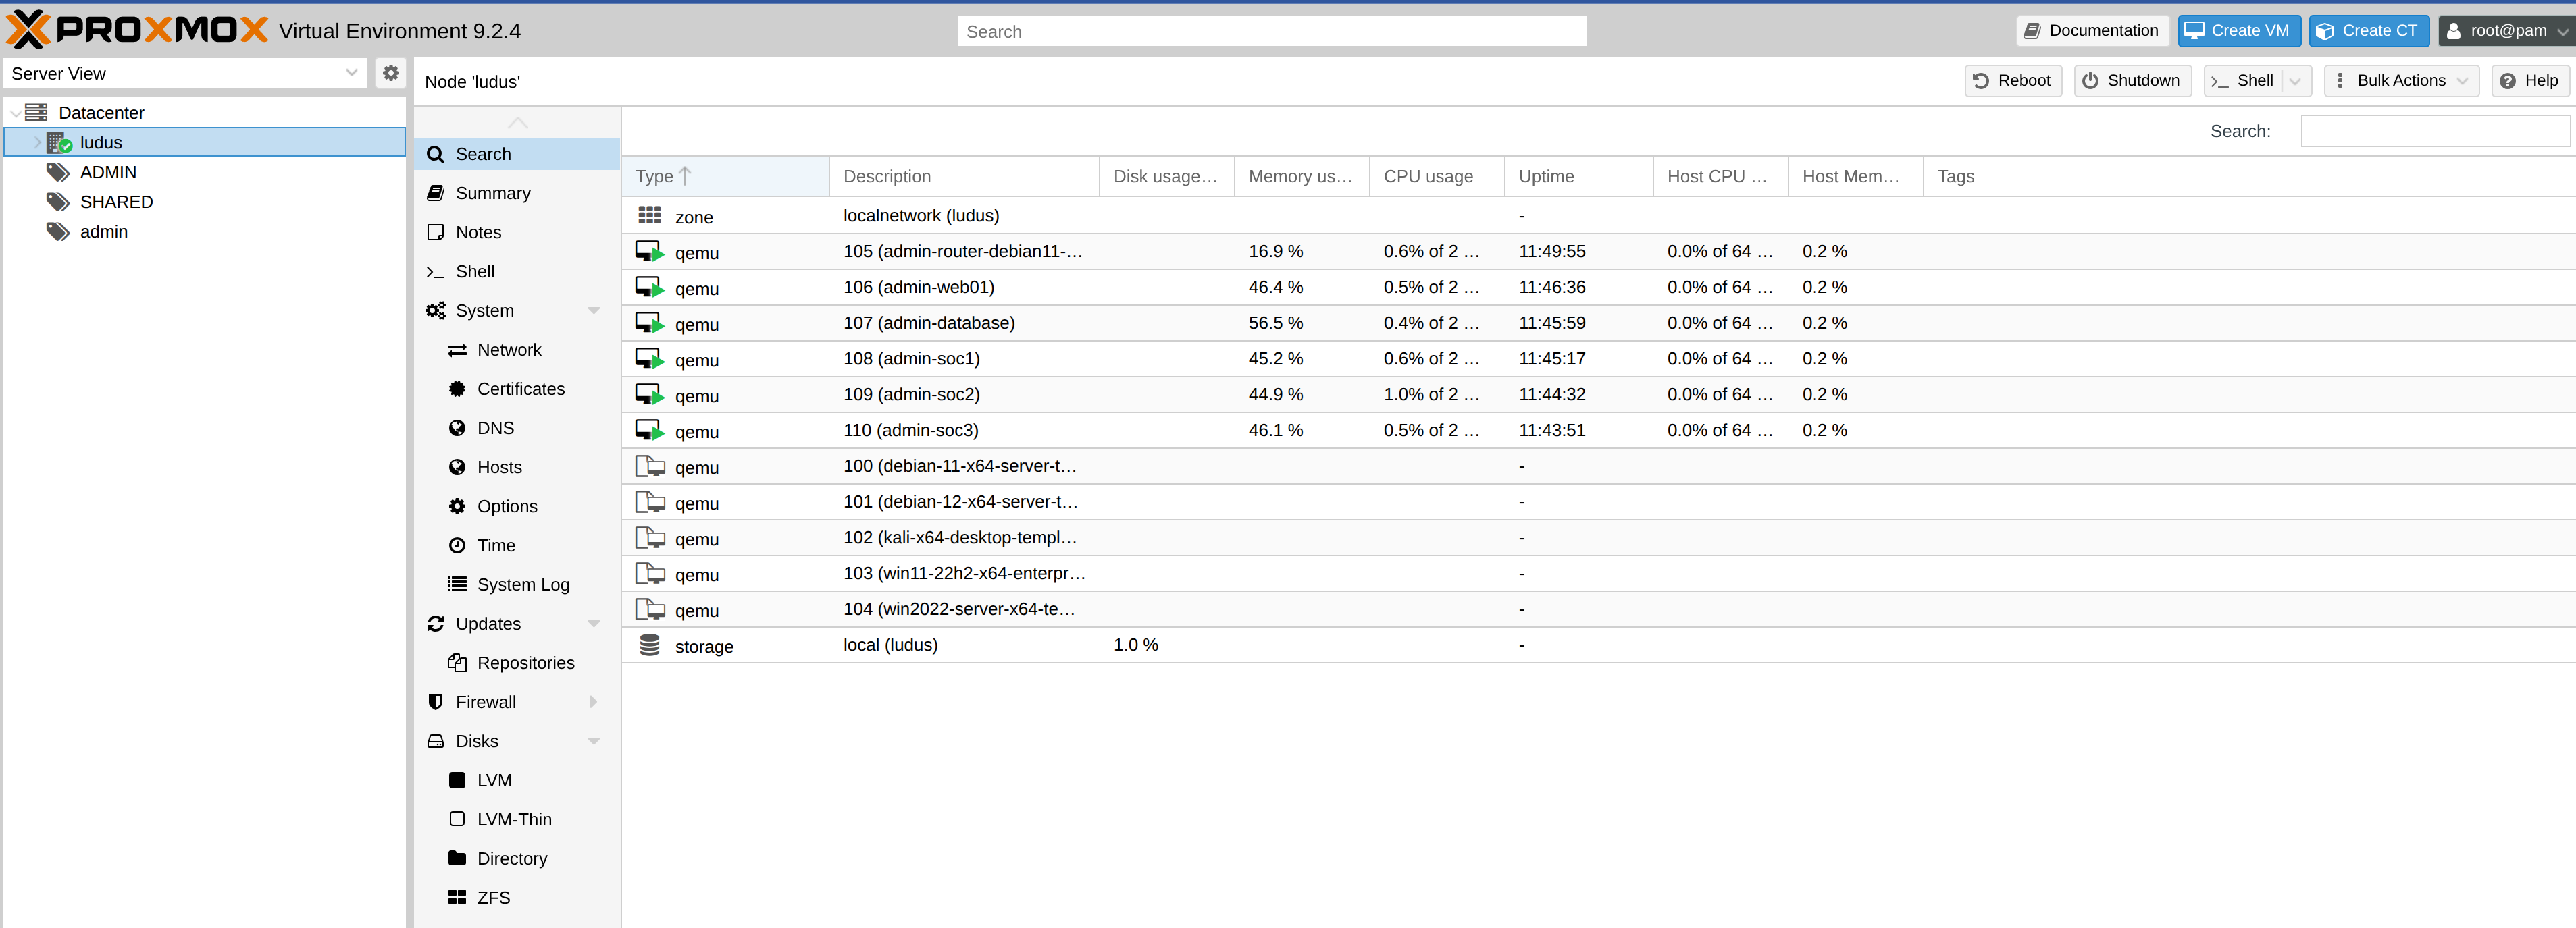Click the Proxmox logo
This screenshot has width=2576, height=928.
pos(137,30)
